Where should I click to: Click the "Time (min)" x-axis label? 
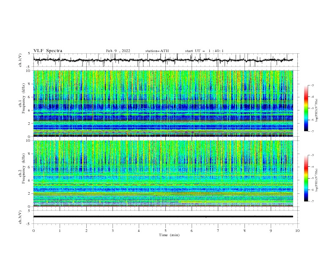point(169,235)
